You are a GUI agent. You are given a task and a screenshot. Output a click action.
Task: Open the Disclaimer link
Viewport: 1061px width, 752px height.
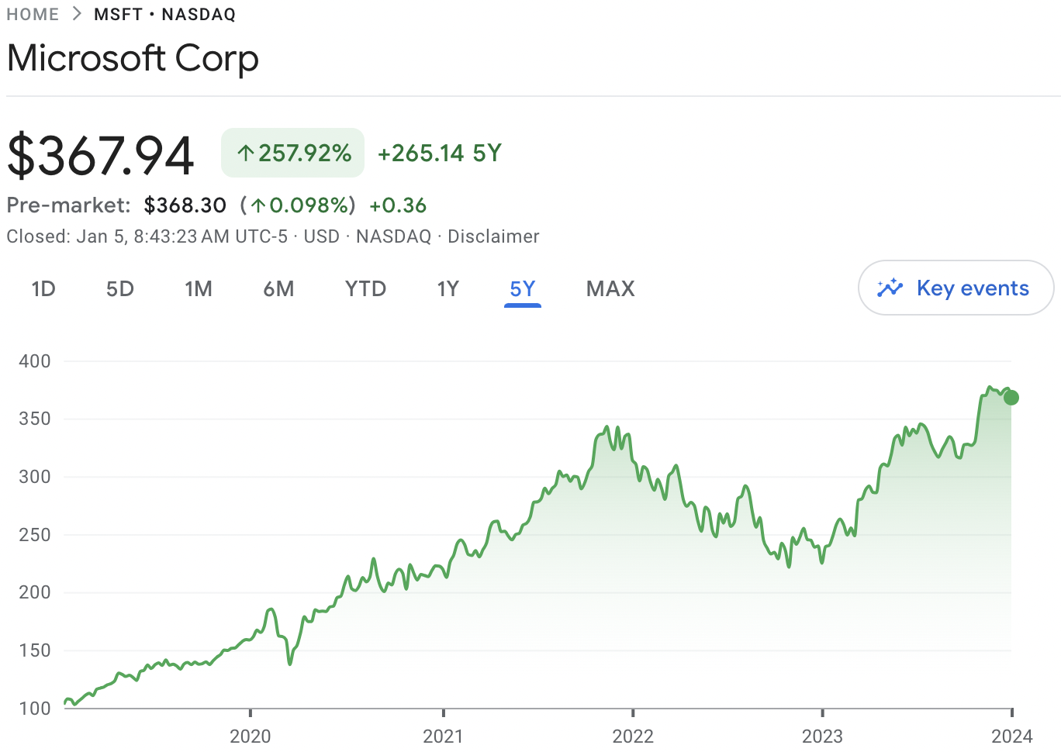[493, 236]
